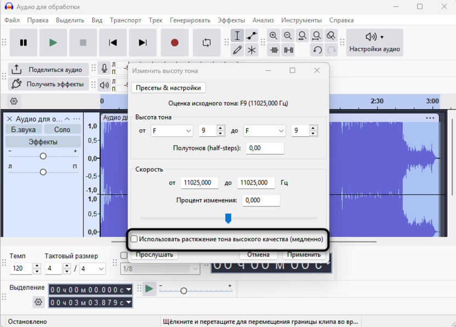Select the Envelope tool

pyautogui.click(x=252, y=36)
